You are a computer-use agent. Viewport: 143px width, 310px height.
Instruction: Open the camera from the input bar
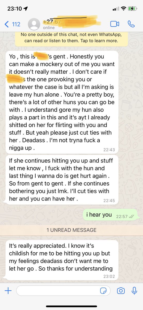121,291
